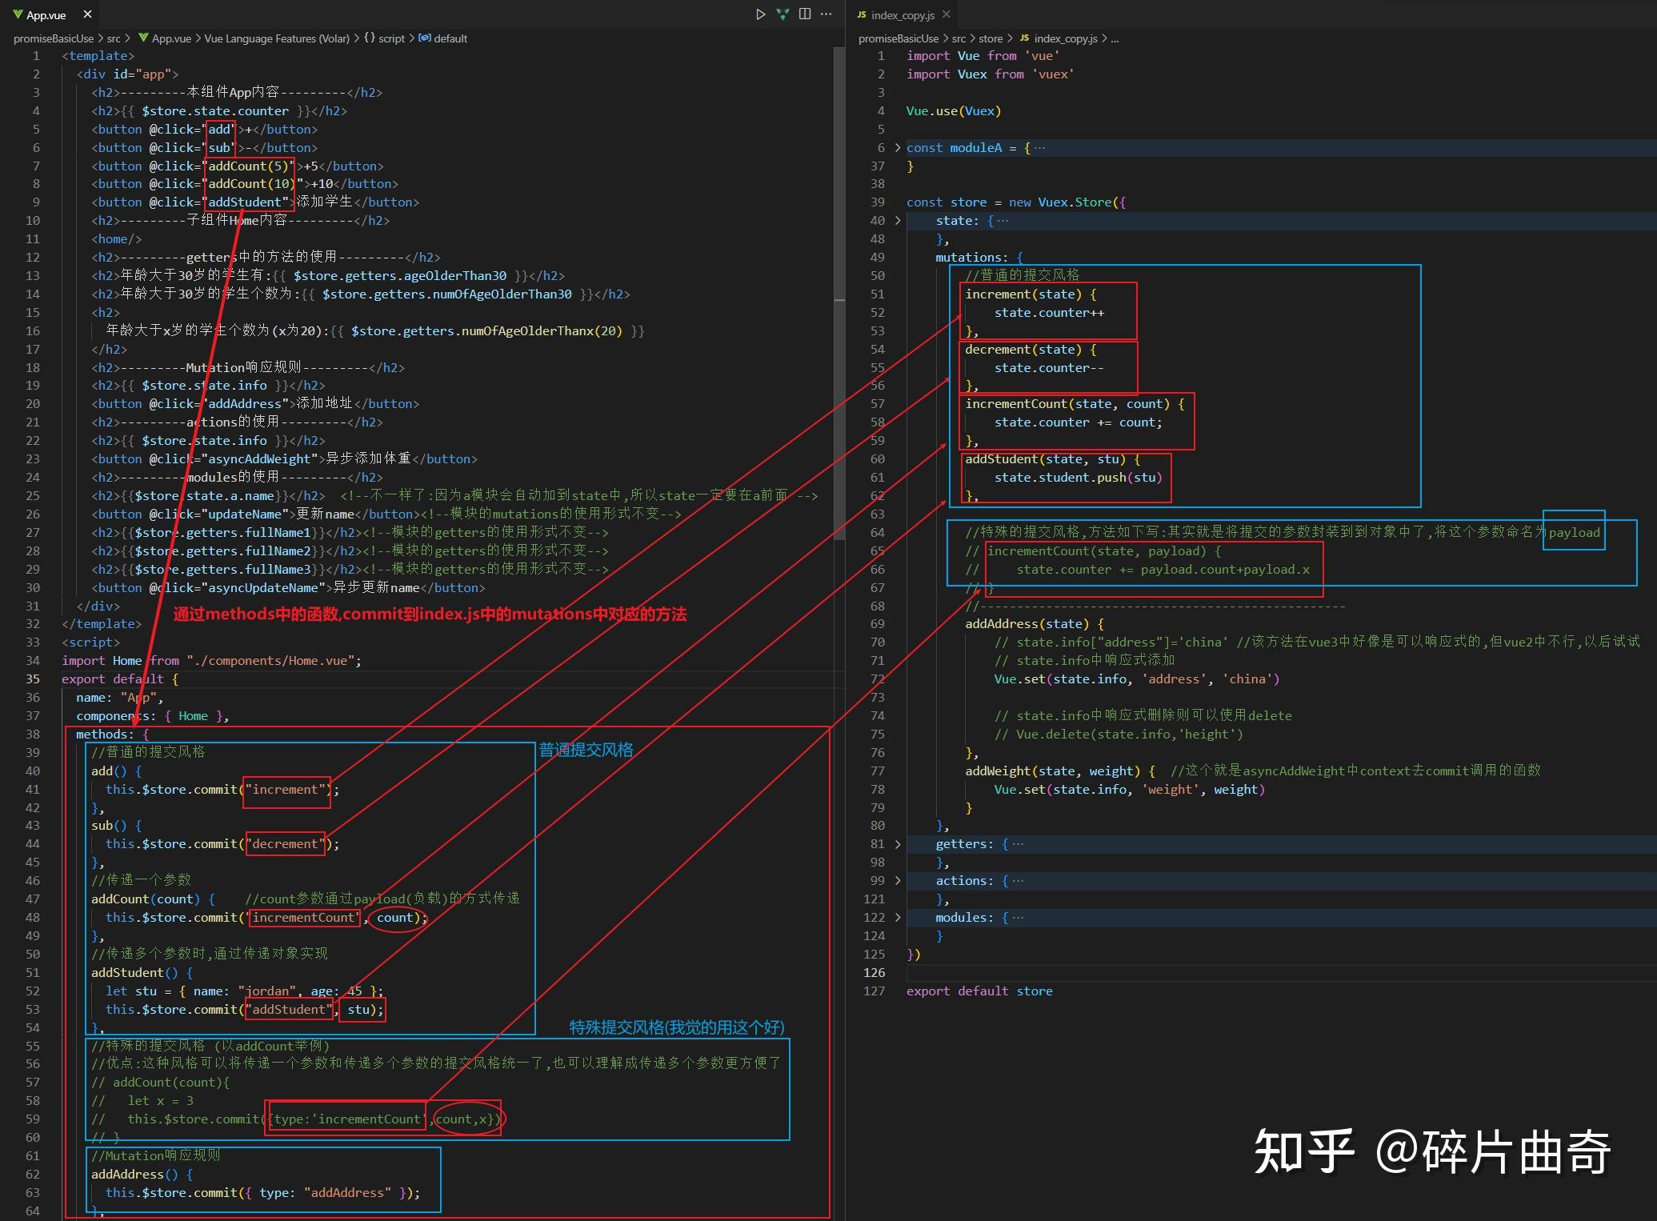Click the 'script' breadcrumb item
1657x1221 pixels.
pyautogui.click(x=391, y=38)
